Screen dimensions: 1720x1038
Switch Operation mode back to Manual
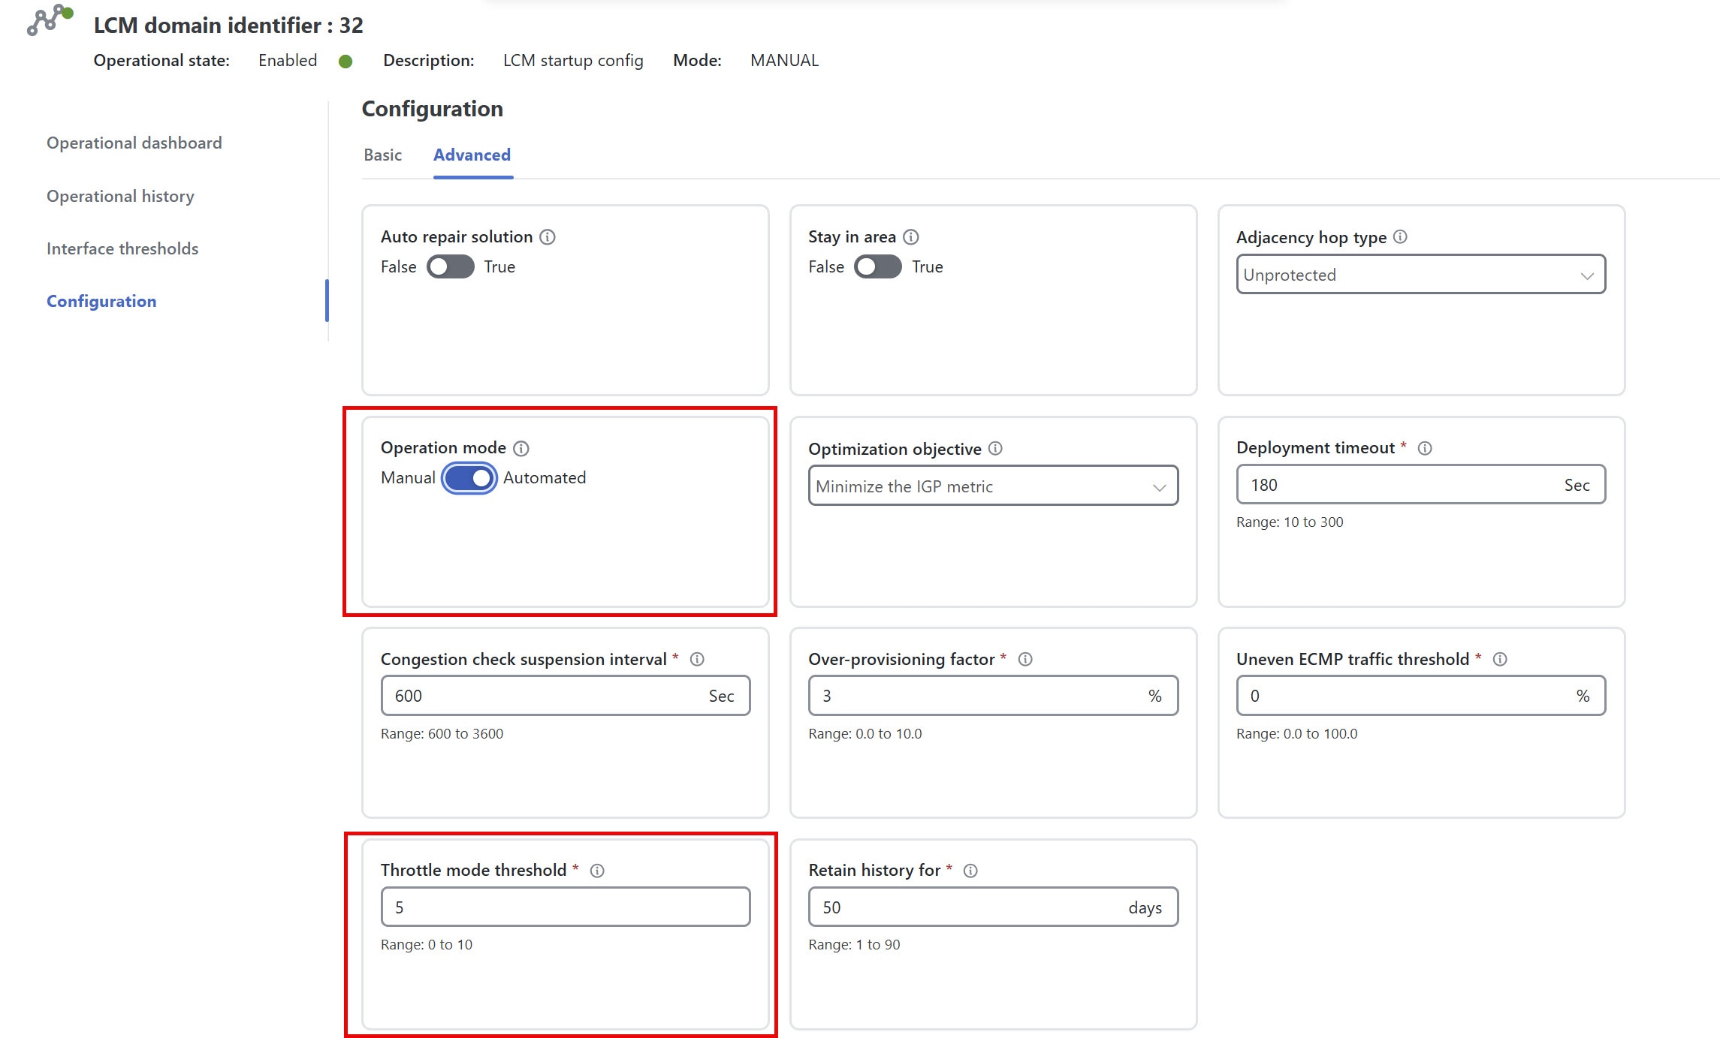(468, 477)
